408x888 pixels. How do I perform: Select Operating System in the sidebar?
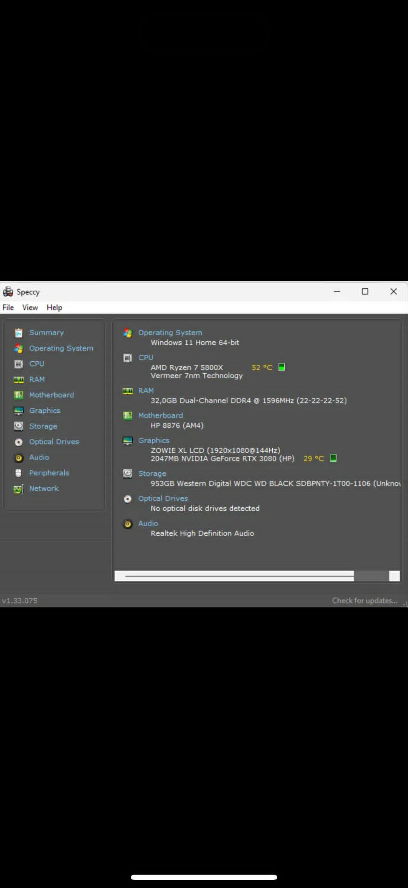[x=61, y=348]
